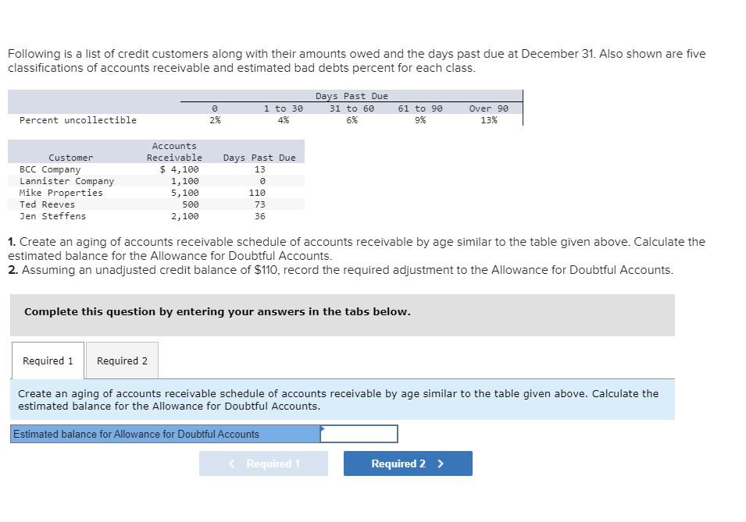Click the left chevron on the Required 1 button
Image resolution: width=746 pixels, height=522 pixels.
230,463
